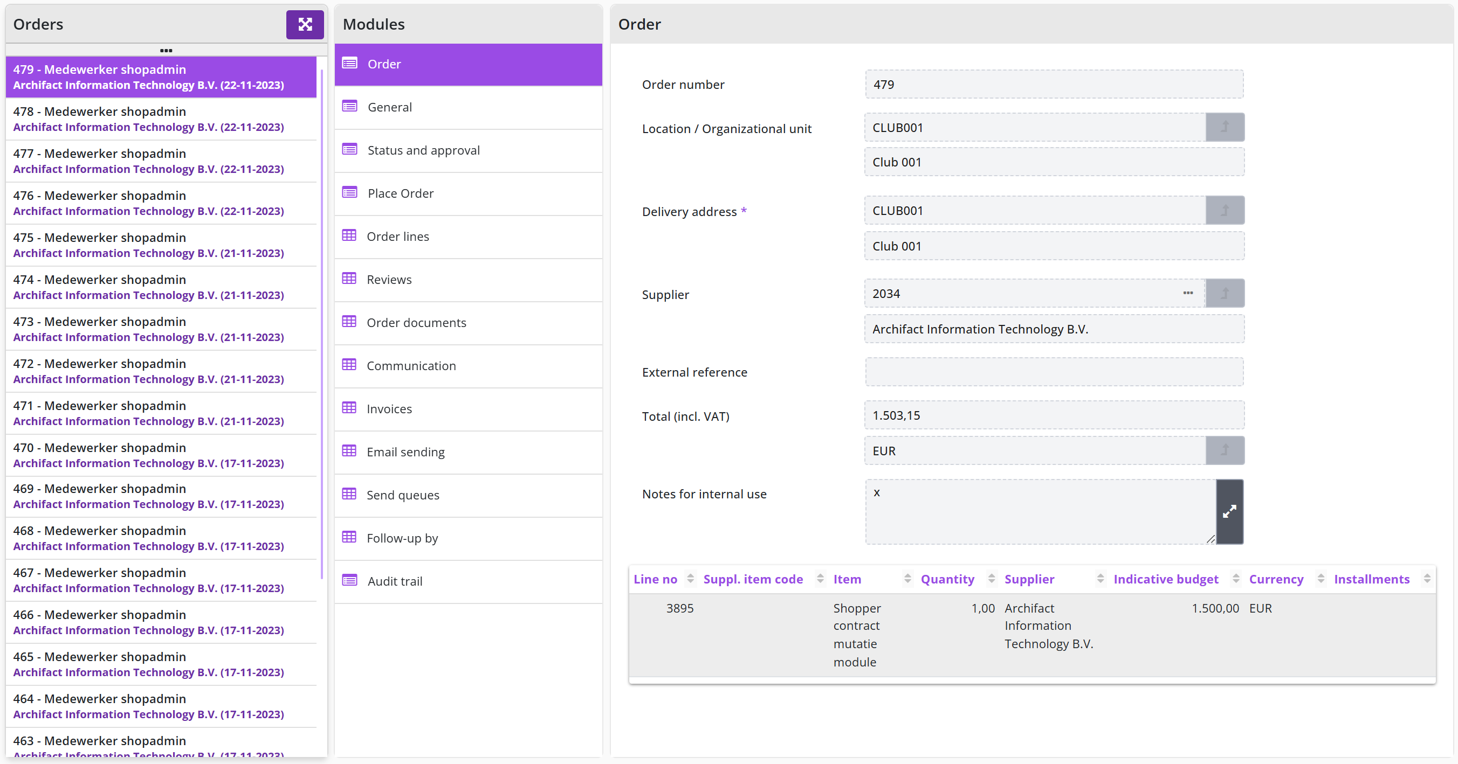Click the Communication table icon
Viewport: 1458px width, 764px height.
point(349,365)
